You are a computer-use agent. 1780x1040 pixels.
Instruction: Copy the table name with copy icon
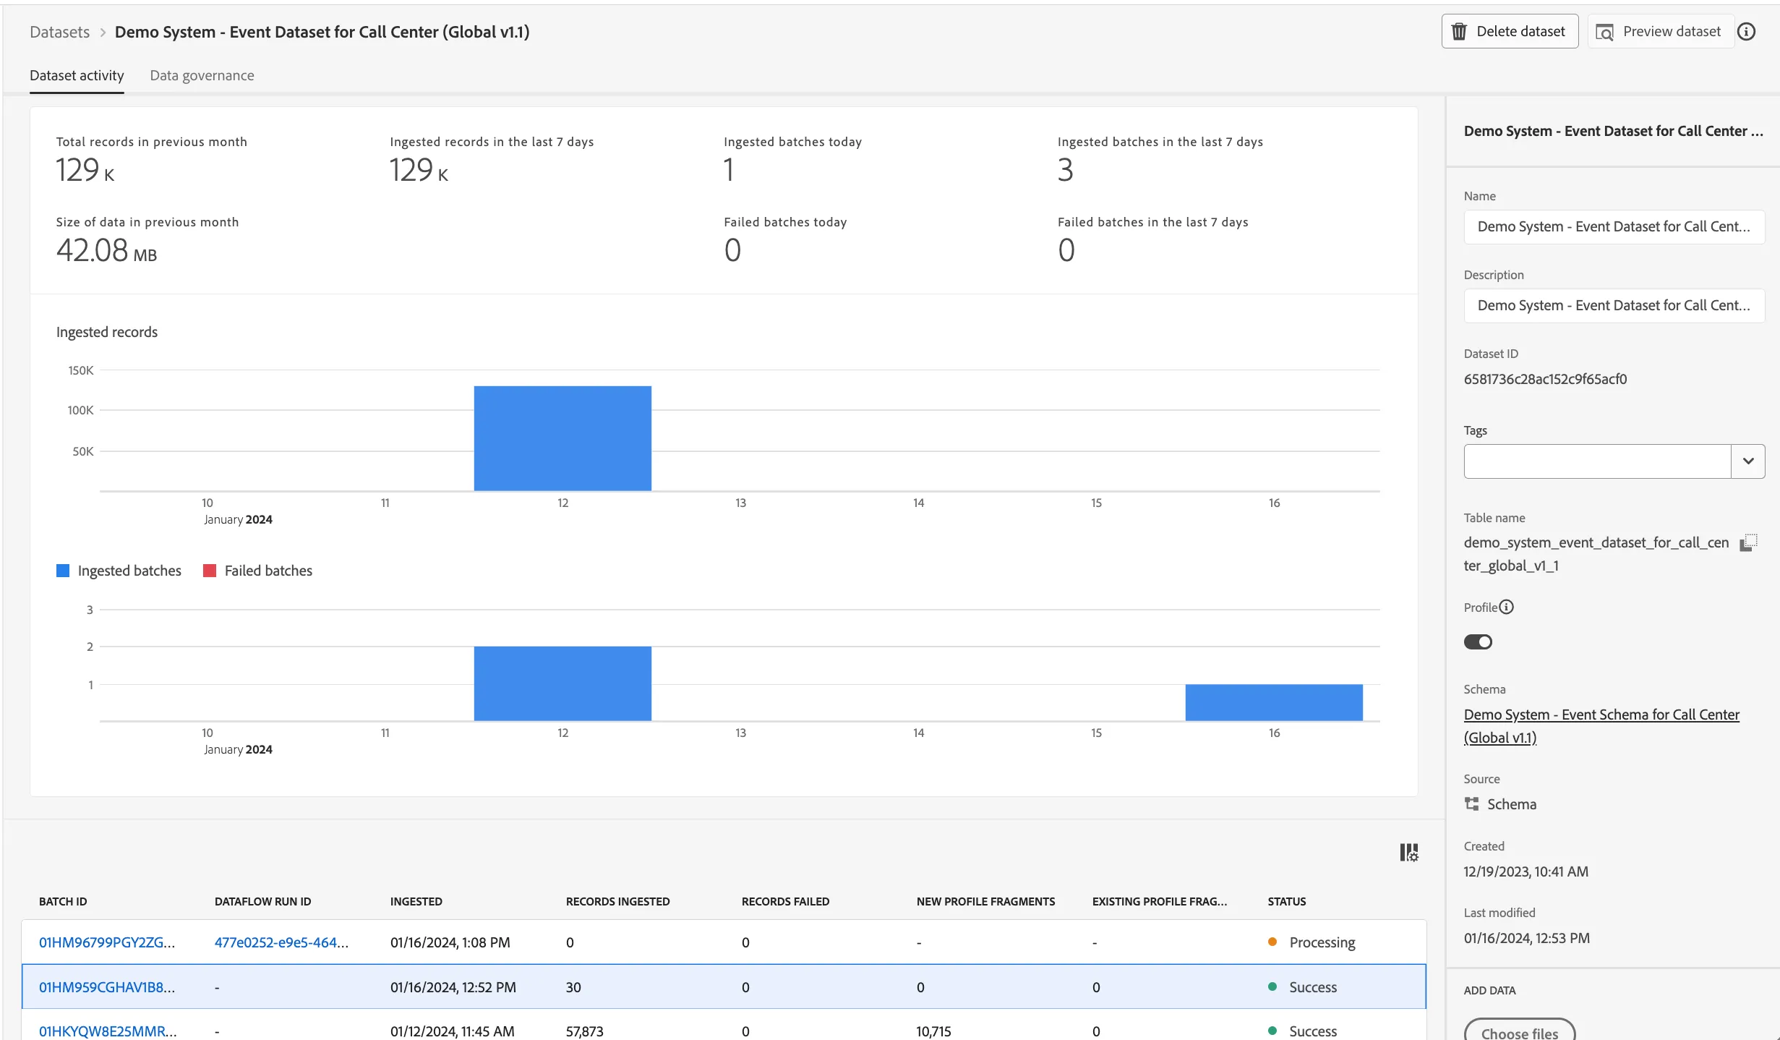(1748, 542)
